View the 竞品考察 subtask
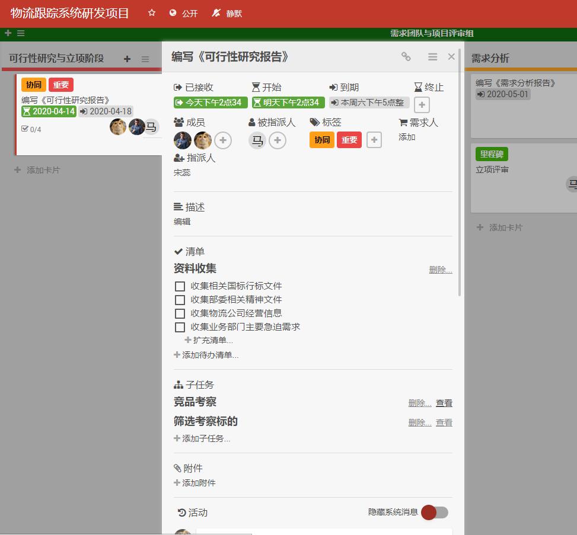This screenshot has width=577, height=535. pyautogui.click(x=444, y=403)
